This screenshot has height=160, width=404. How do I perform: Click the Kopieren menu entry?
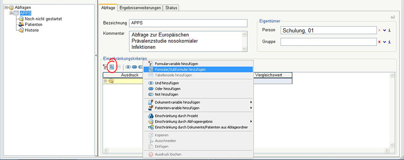(x=199, y=135)
